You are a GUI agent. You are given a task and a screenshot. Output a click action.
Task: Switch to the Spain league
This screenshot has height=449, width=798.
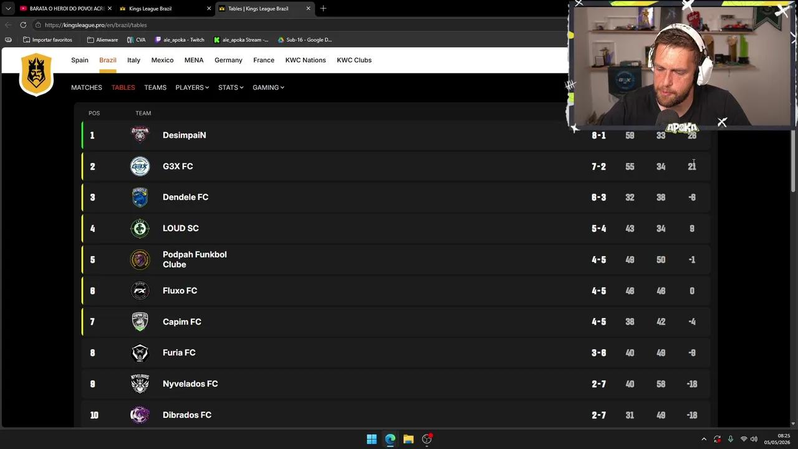click(x=80, y=60)
